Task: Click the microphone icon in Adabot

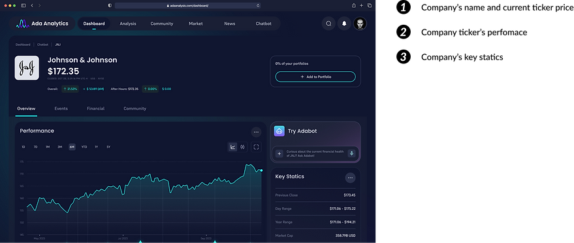Action: (x=352, y=154)
